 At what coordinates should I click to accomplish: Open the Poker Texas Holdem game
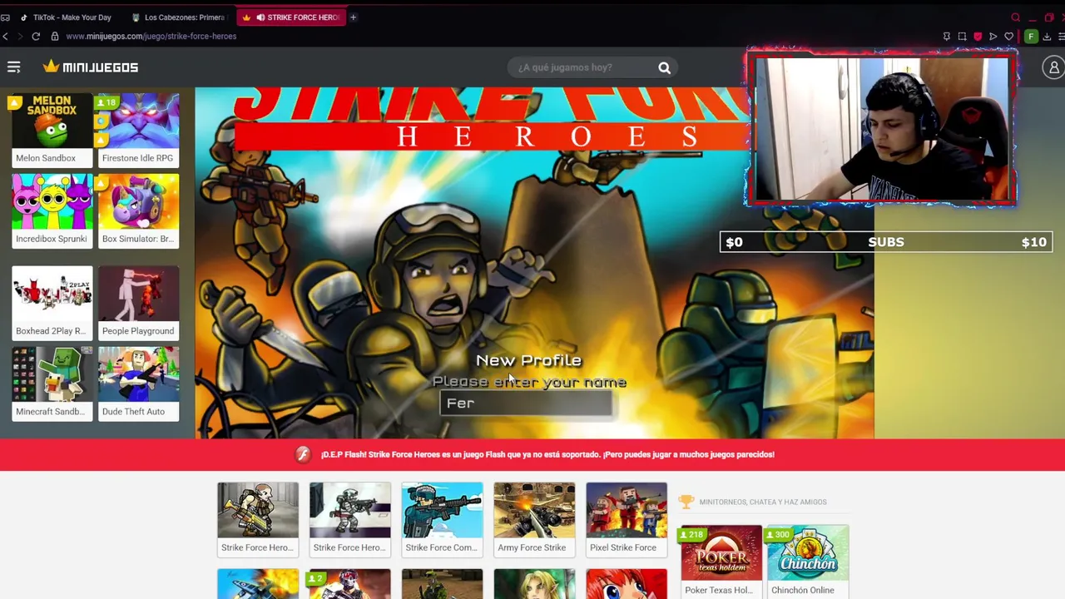[721, 562]
